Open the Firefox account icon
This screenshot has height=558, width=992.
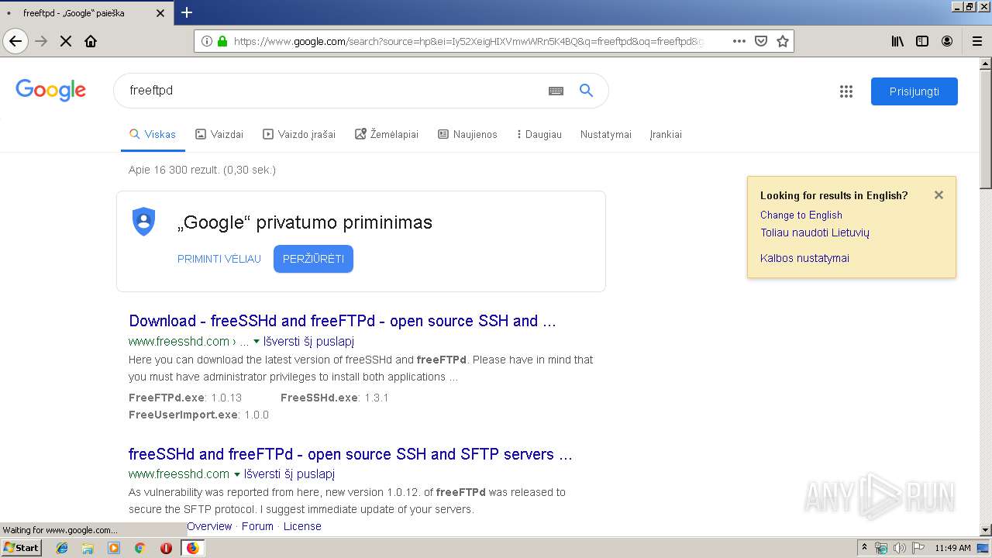(x=947, y=41)
